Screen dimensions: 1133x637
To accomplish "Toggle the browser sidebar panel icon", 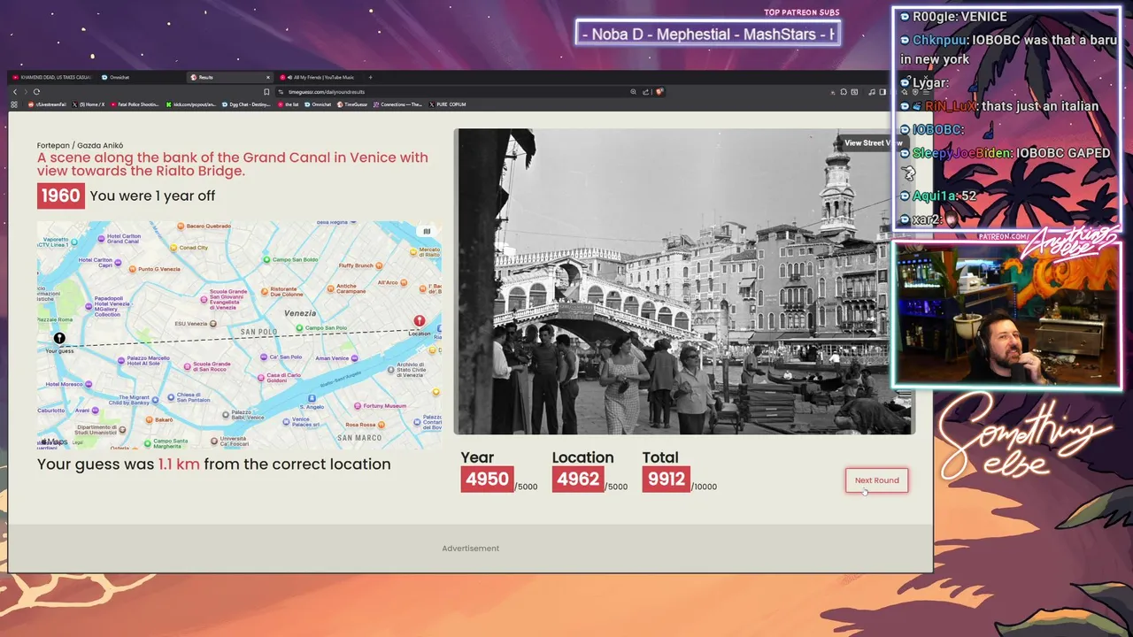I will 883,92.
